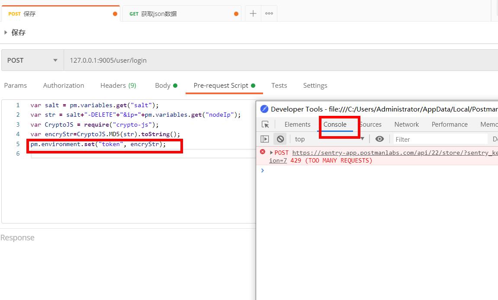Open the console log levels dropdown arrow
Screen dimensions: 498x300
point(363,139)
